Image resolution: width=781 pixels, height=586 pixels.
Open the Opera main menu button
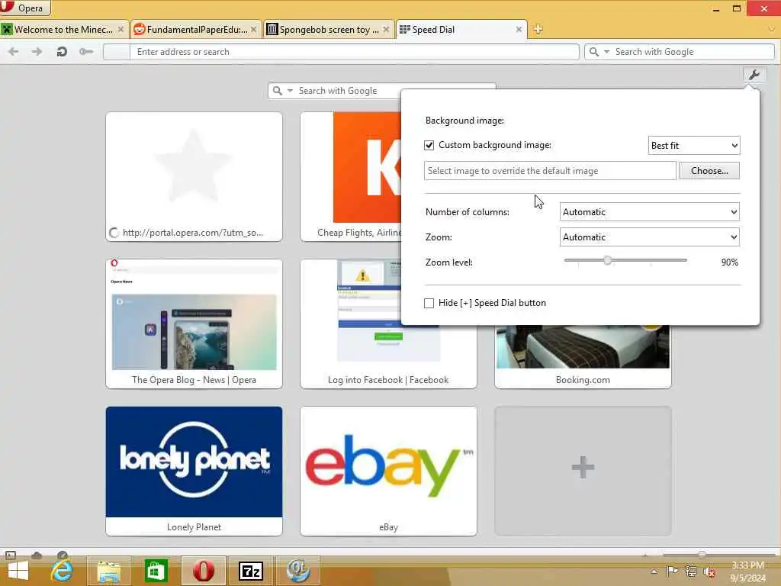[25, 8]
